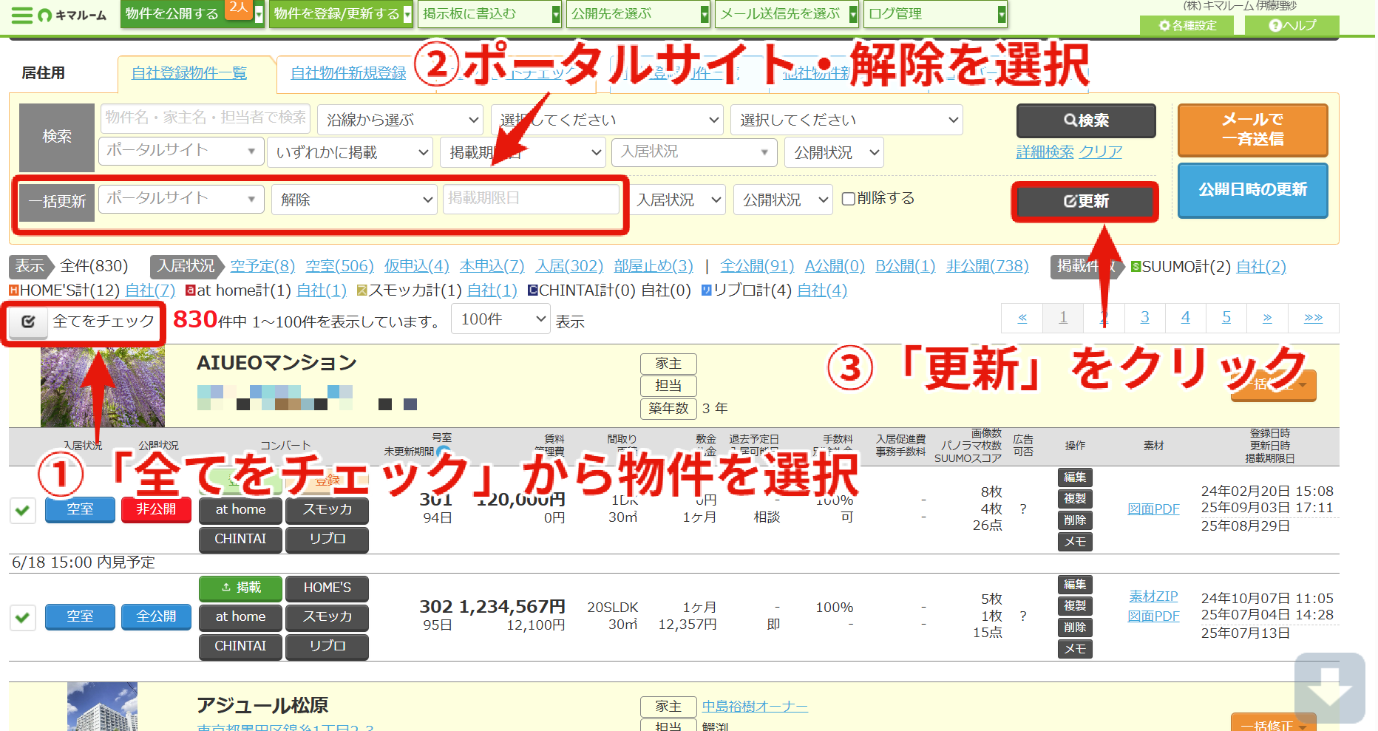Open the 解除 bulk update dropdown
Screen dimensions: 1378x731
click(355, 200)
